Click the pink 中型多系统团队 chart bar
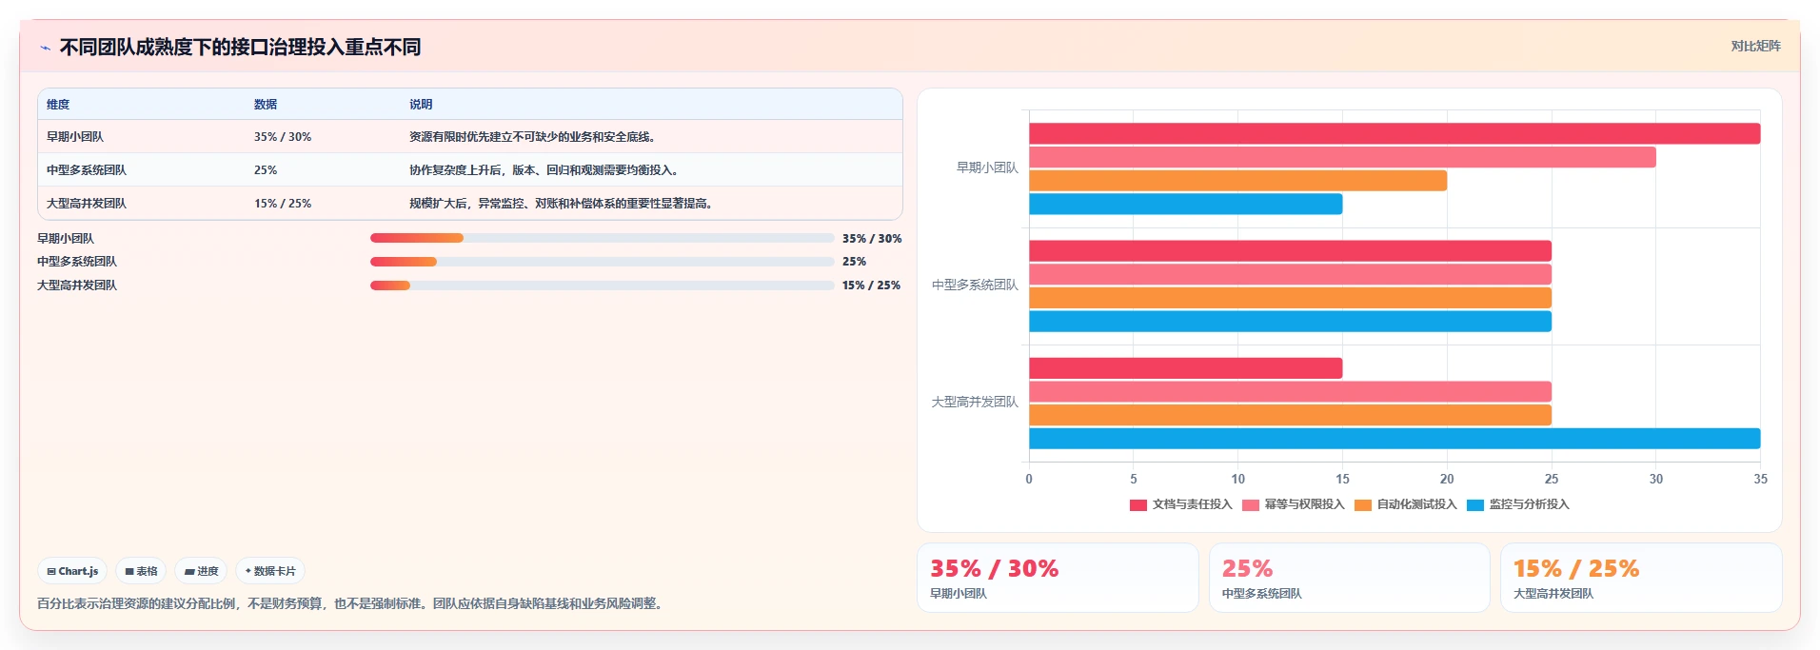The height and width of the screenshot is (650, 1820). (x=1290, y=274)
